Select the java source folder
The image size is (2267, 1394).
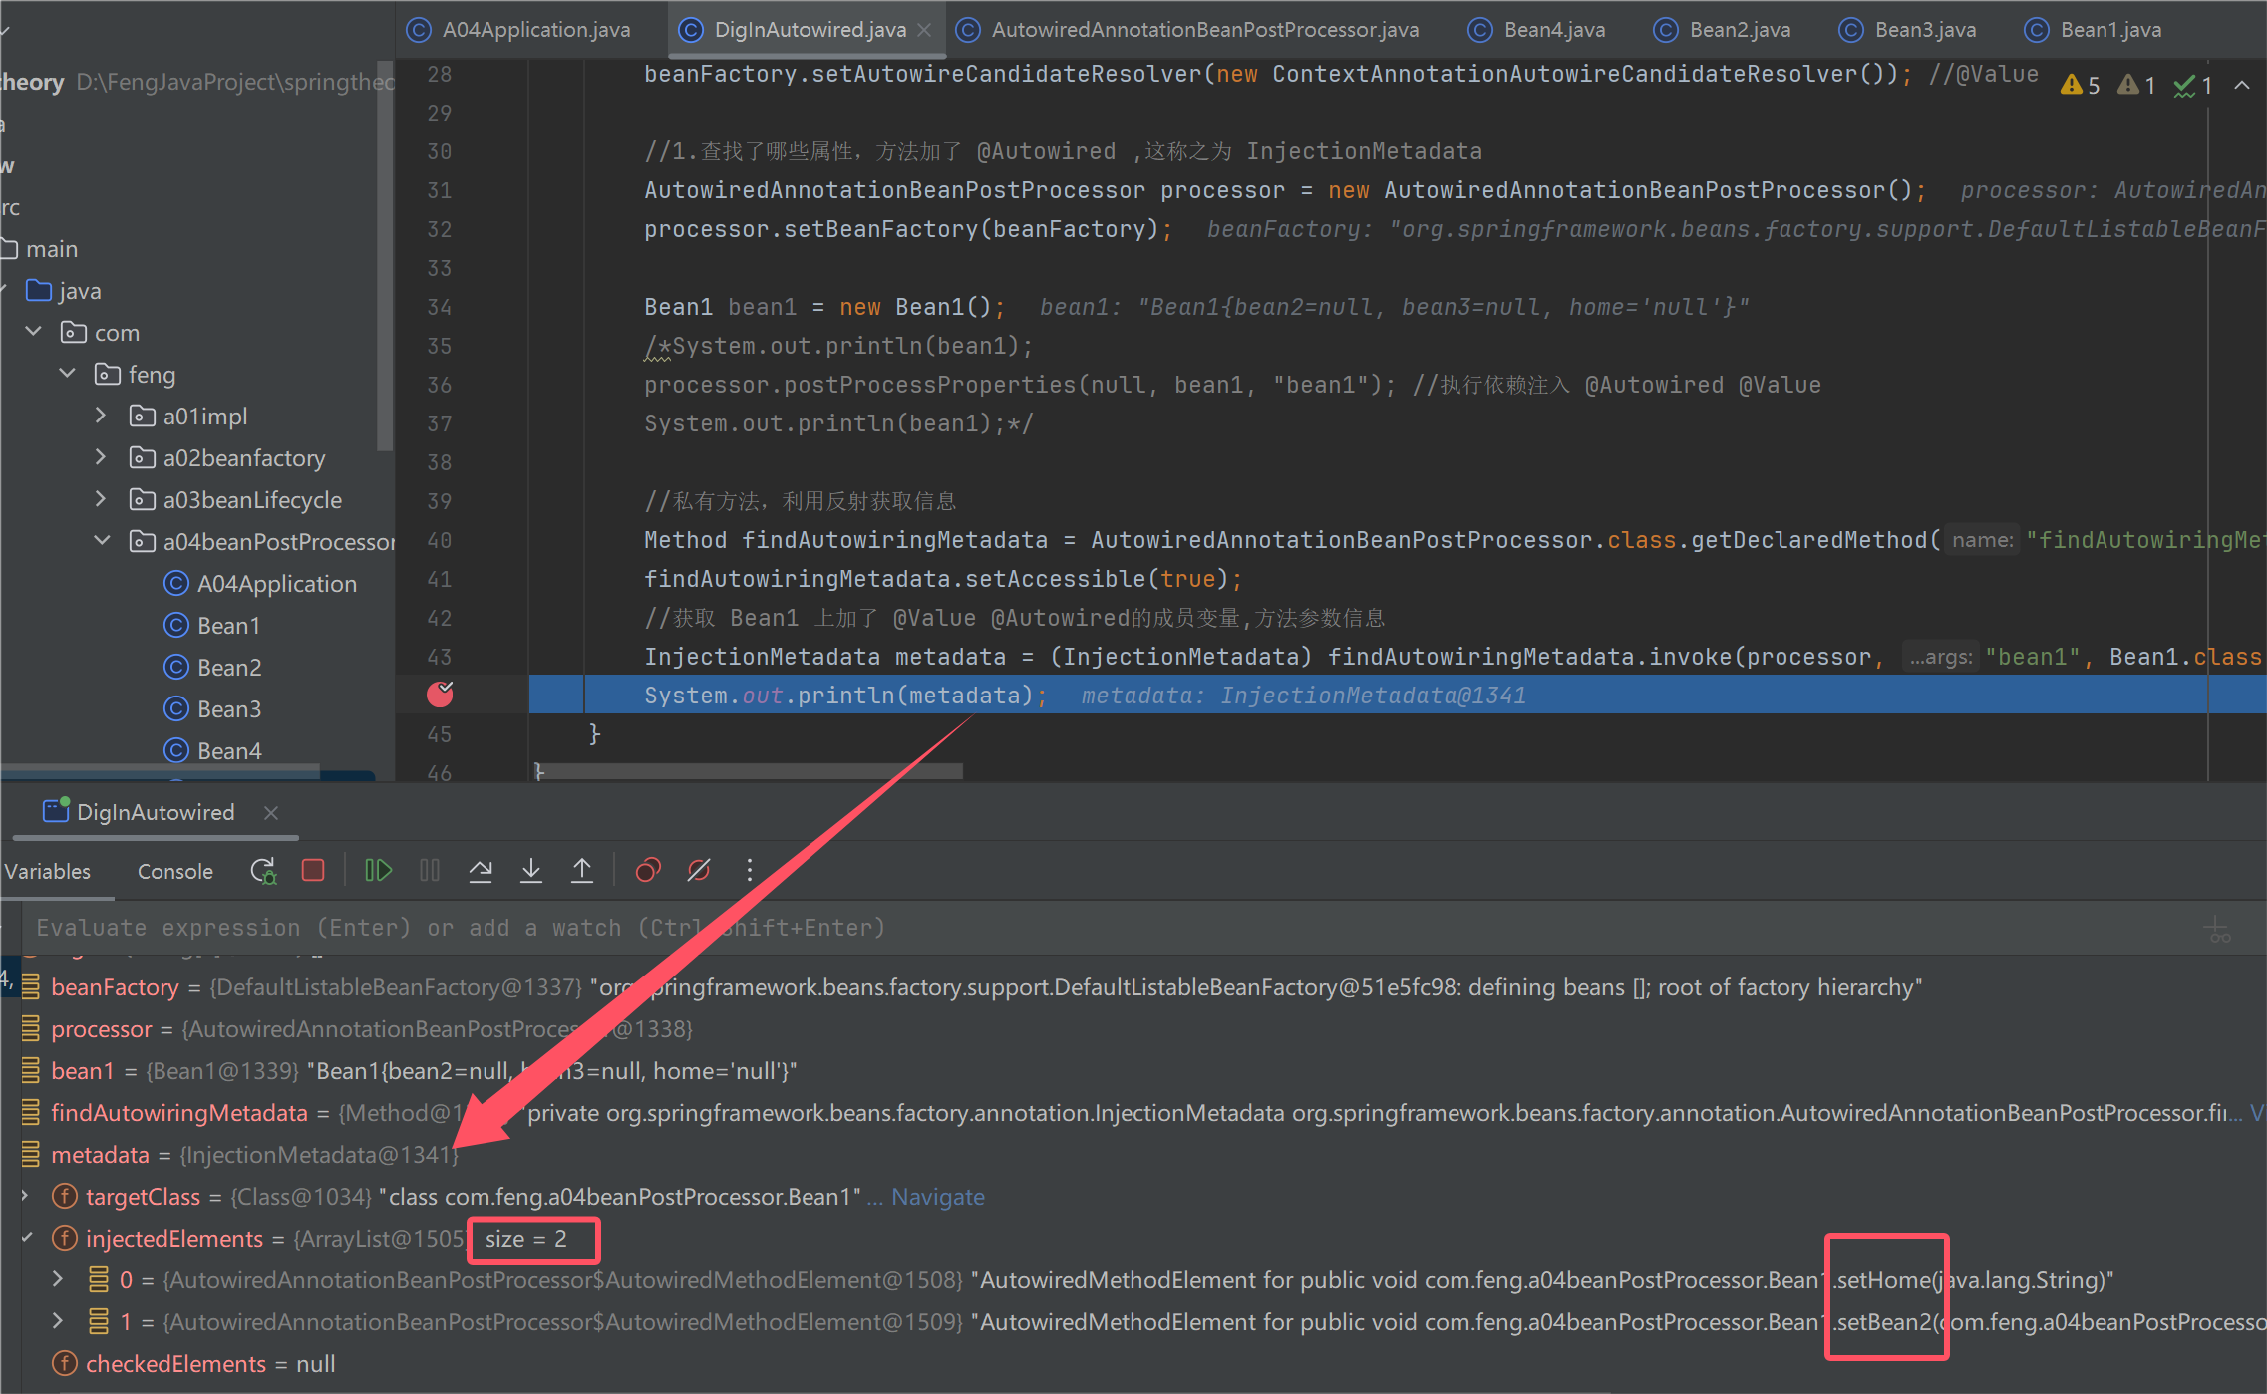[x=64, y=291]
